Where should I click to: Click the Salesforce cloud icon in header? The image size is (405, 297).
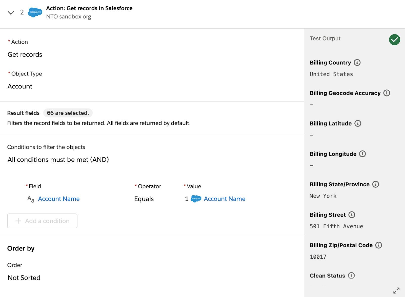[x=35, y=12]
